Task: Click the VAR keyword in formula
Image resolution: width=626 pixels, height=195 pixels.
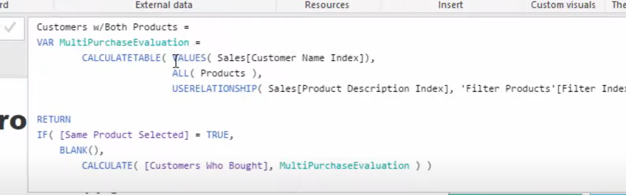Action: pyautogui.click(x=45, y=42)
